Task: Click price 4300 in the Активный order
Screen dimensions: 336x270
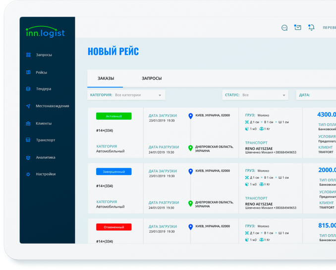Action: coord(327,115)
